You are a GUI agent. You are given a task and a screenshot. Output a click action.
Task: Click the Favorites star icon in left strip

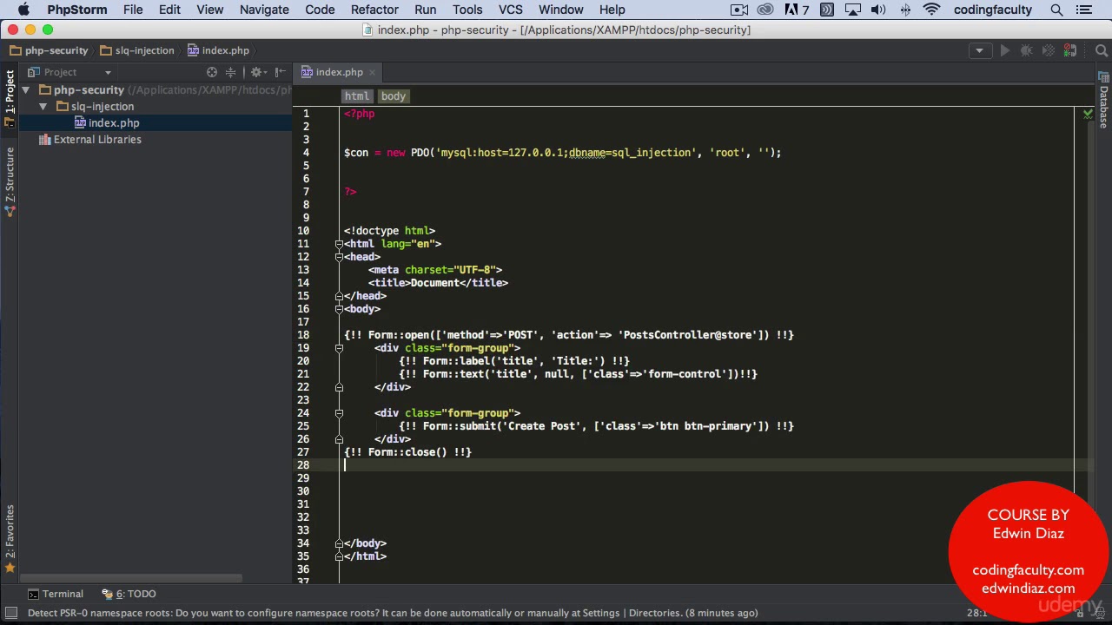[10, 568]
